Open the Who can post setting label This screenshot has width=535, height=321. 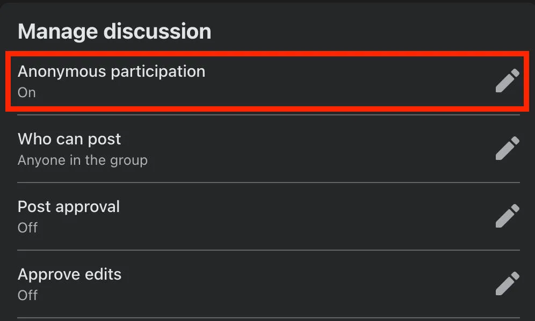(x=69, y=139)
